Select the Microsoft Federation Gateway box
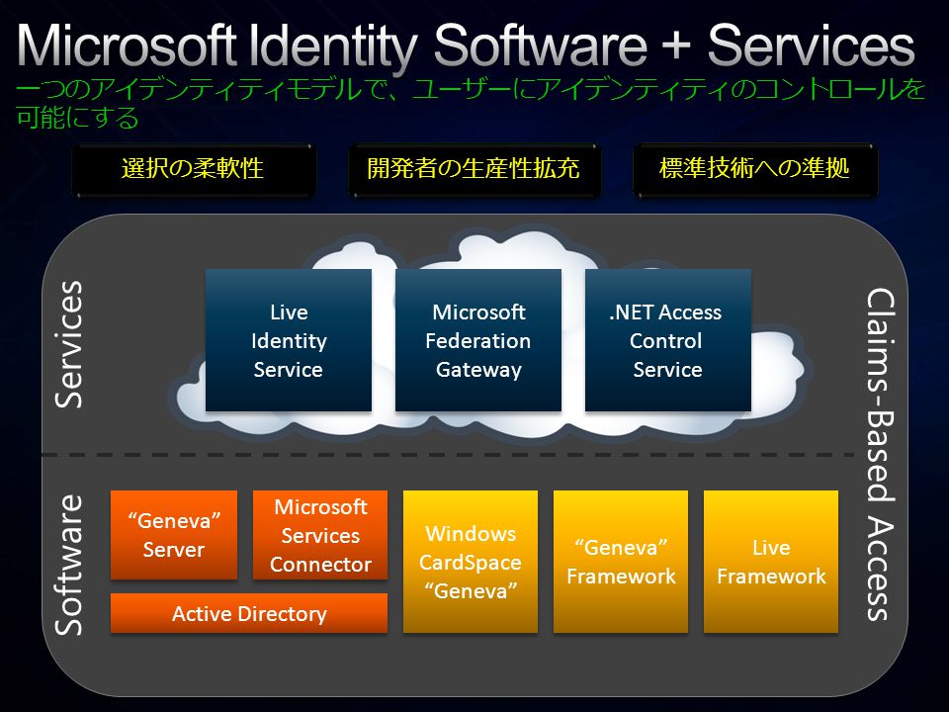The image size is (949, 712). click(478, 340)
